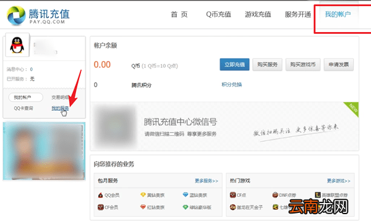Click the 申请发票 button
The width and height of the screenshot is (371, 224).
tap(339, 64)
